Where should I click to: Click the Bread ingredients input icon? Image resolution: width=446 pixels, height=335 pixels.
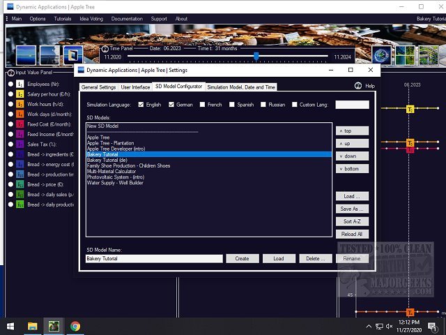(20, 154)
